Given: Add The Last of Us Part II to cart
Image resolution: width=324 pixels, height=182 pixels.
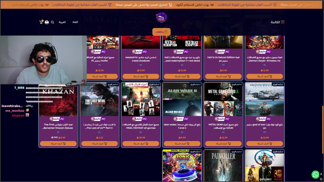Looking at the screenshot, I should pos(99,144).
